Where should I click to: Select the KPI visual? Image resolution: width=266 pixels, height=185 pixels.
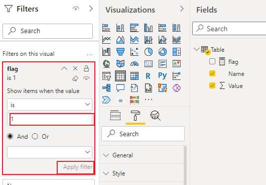click(177, 64)
